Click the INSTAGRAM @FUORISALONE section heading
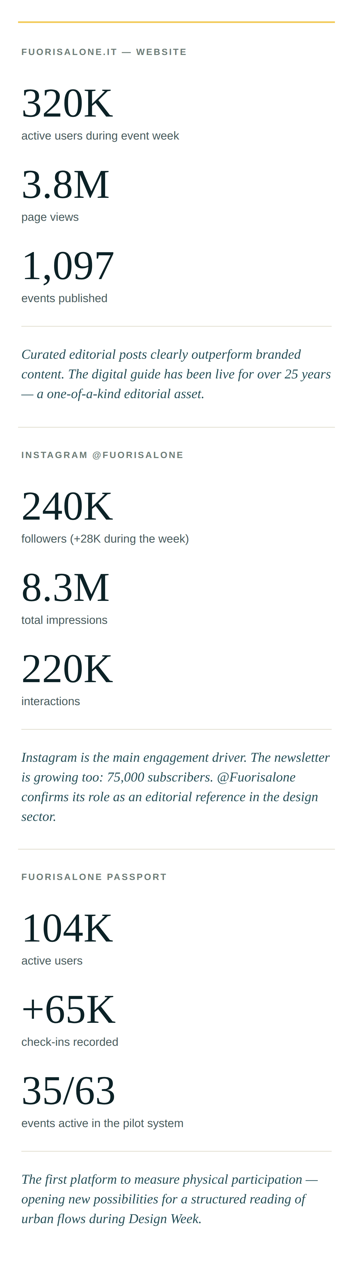This screenshot has height=1274, width=353. click(102, 455)
